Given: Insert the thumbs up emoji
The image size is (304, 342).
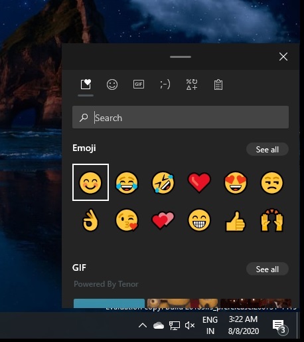Looking at the screenshot, I should pyautogui.click(x=236, y=221).
